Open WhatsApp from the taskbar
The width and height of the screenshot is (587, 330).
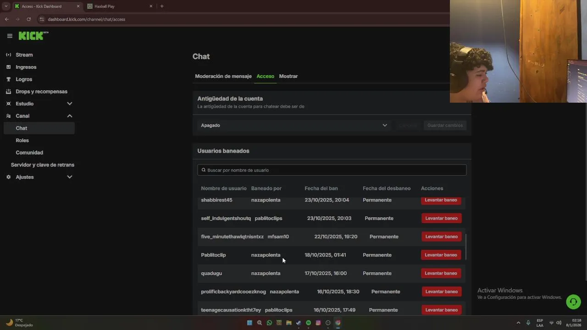269,323
